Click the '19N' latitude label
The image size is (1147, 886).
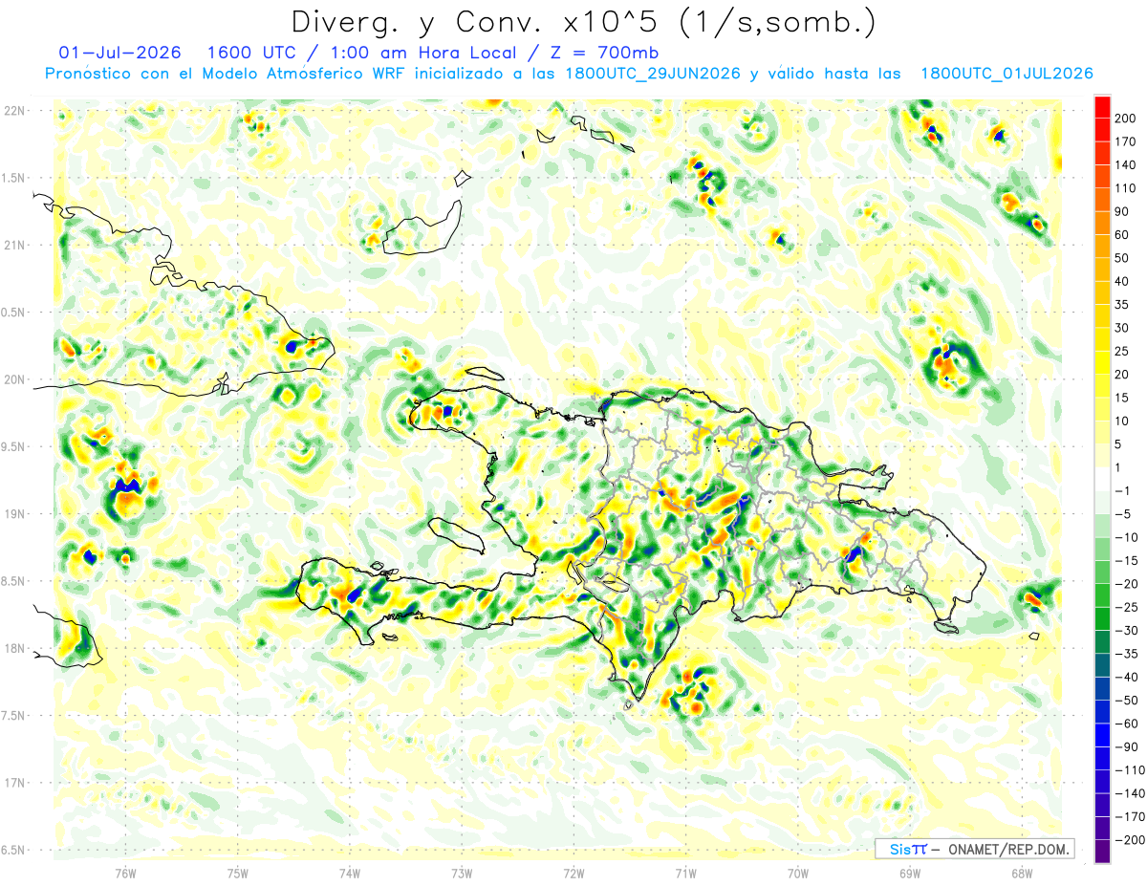(14, 514)
